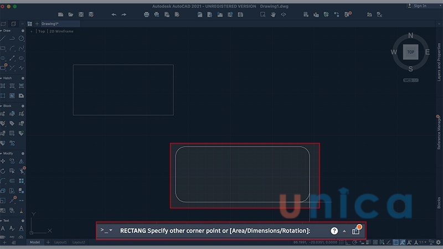Choose the first Hatch pattern tool

click(x=3, y=86)
